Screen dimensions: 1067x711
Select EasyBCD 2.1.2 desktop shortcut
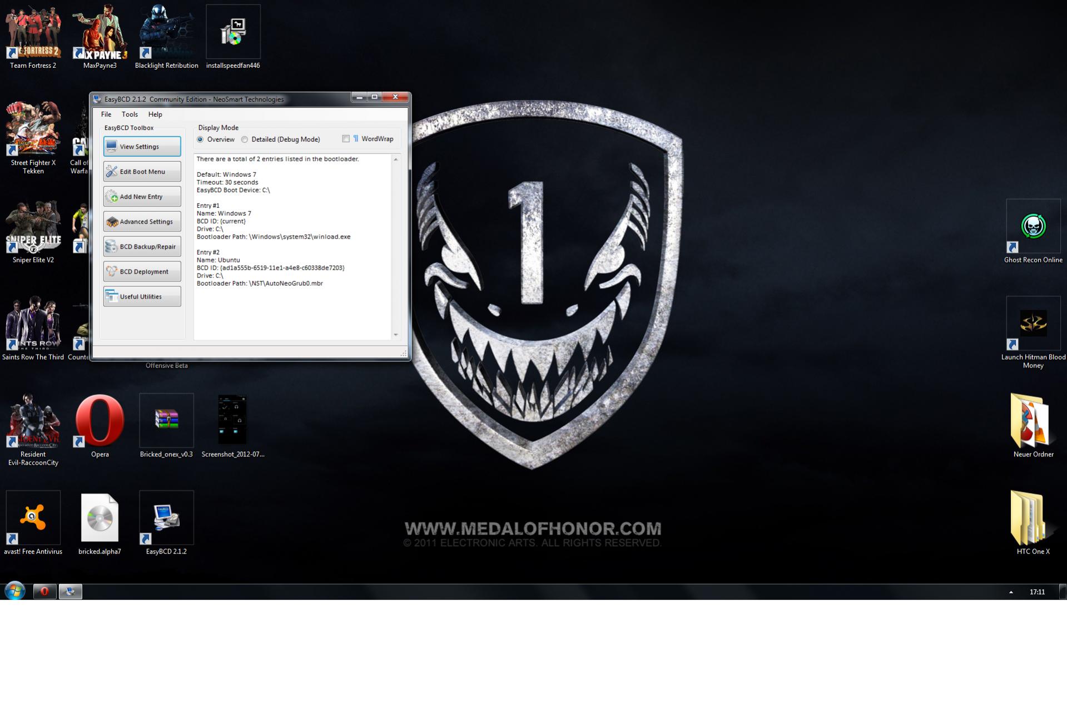[x=166, y=523]
